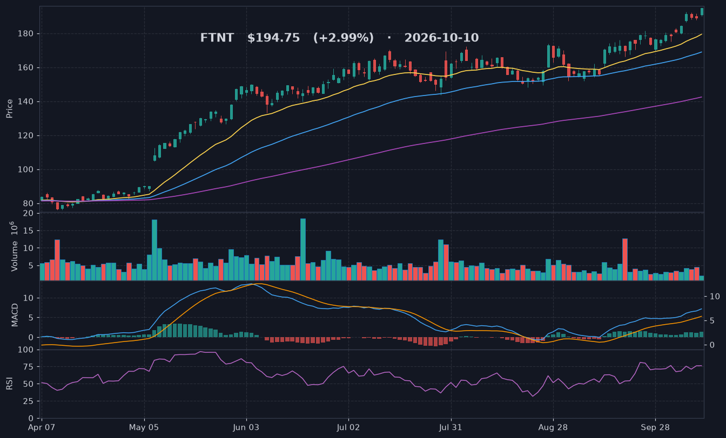This screenshot has height=438, width=726.
Task: Click the 25 tick on the RSI axis
Action: [29, 401]
